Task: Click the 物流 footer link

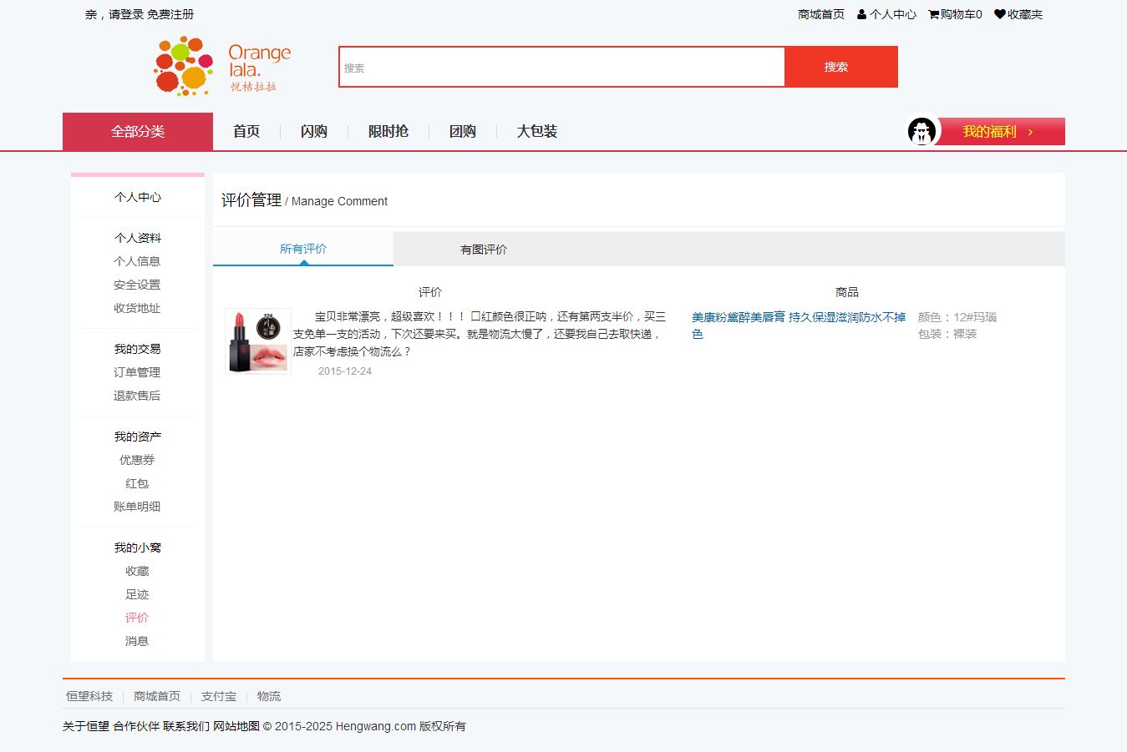Action: 269,696
